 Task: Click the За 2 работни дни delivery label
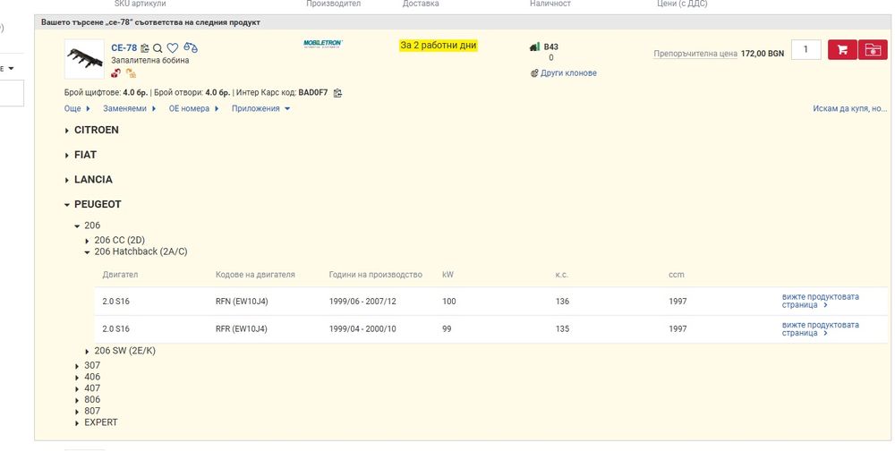(439, 45)
